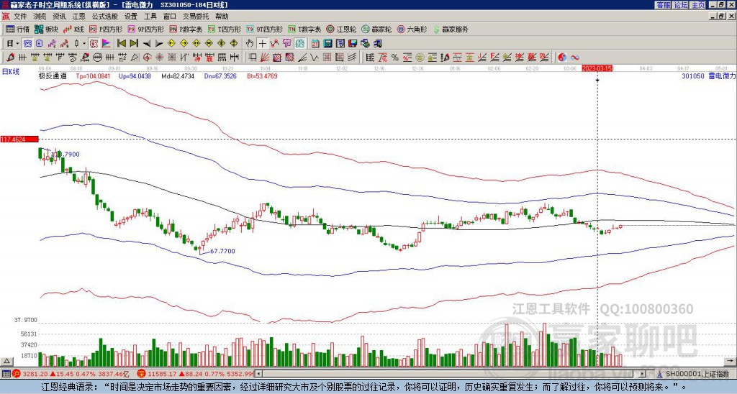Click the 论坛 button

(x=681, y=5)
